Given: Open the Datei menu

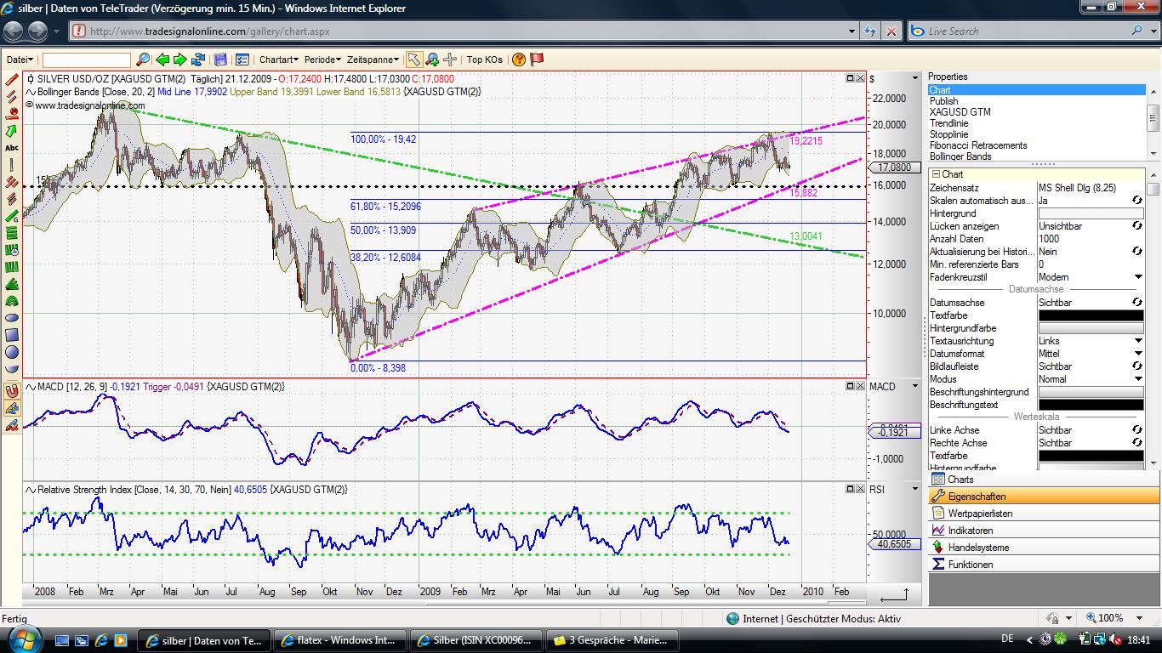Looking at the screenshot, I should [19, 60].
